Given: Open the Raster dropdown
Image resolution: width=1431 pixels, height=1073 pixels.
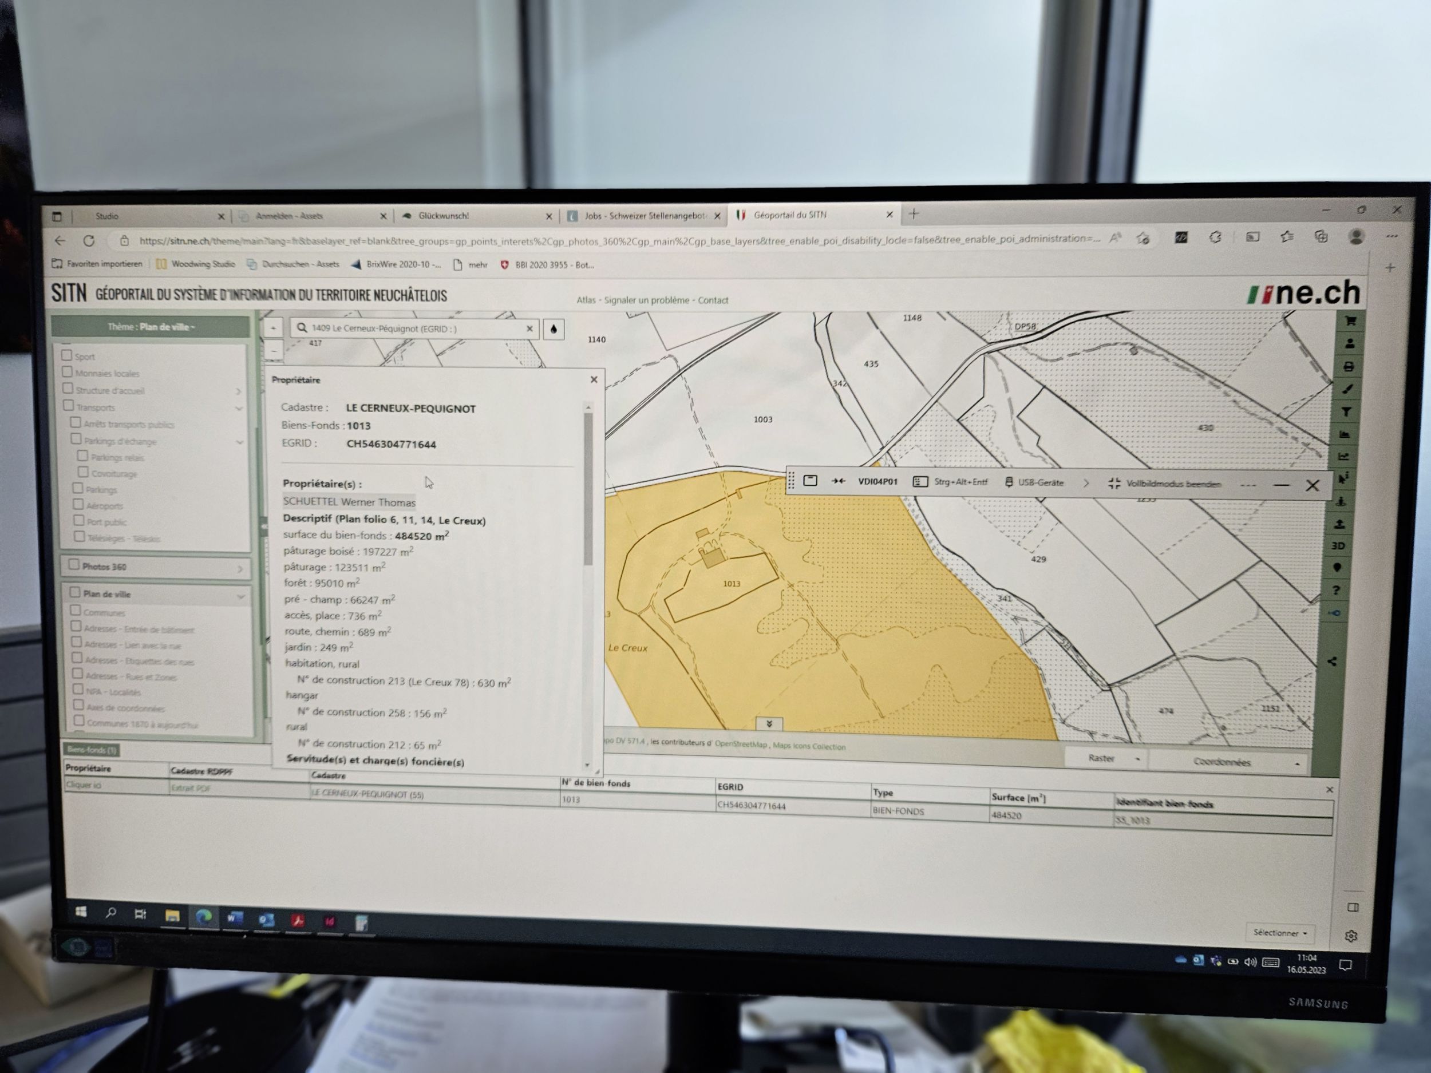Looking at the screenshot, I should coord(1106,758).
